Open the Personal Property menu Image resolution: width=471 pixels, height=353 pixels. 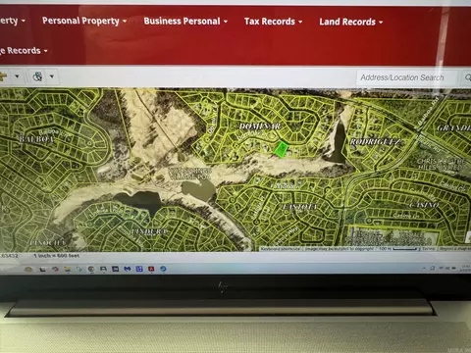[x=84, y=21]
